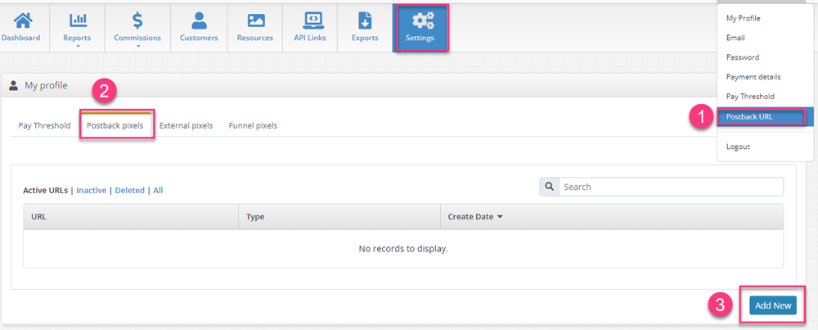818x330 pixels.
Task: Choose Postback URL from the menu
Action: (x=749, y=116)
